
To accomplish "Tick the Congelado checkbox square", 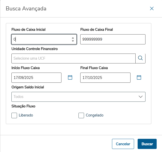I will 81,115.
